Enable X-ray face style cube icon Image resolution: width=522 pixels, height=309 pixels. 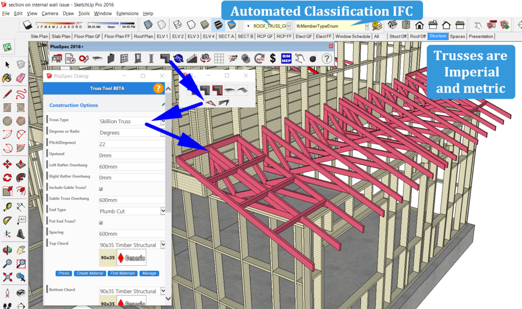point(148,25)
